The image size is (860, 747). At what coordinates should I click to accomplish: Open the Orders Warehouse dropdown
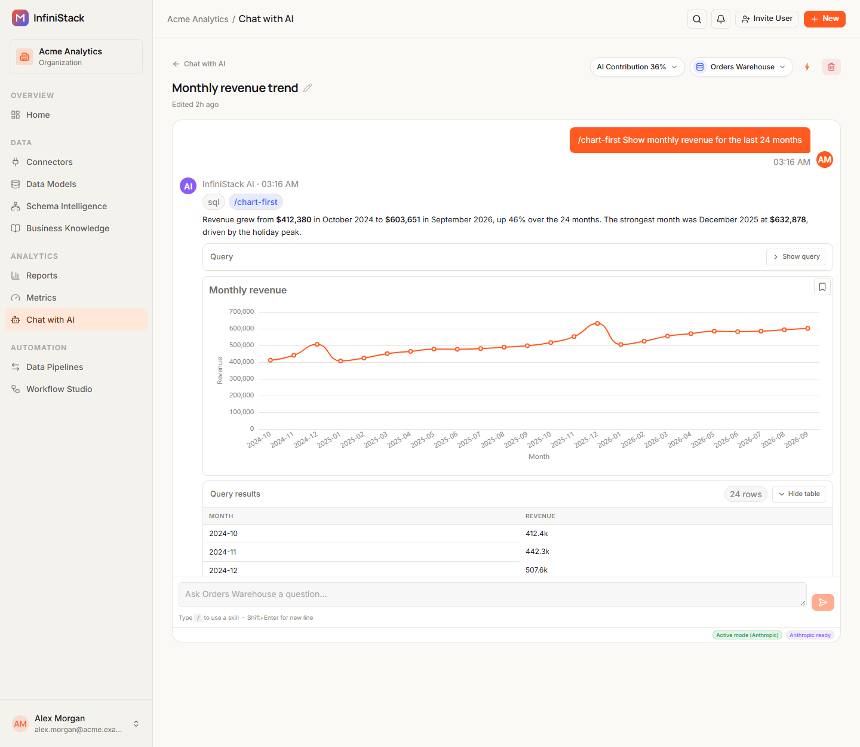click(741, 67)
